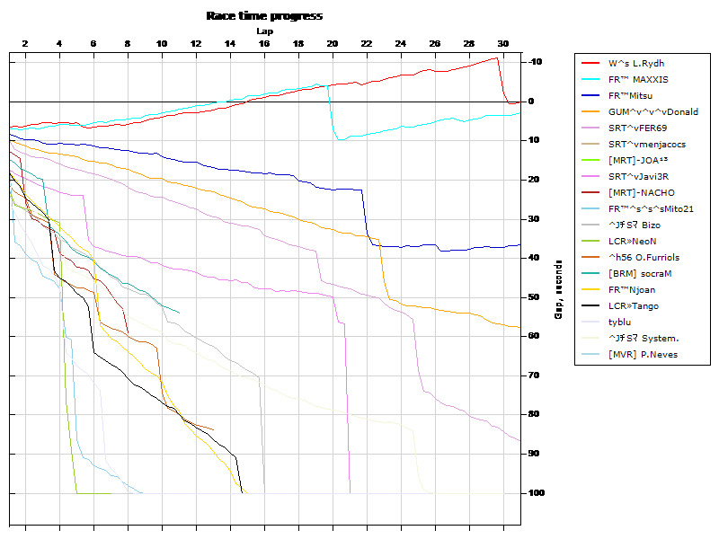Click the Bizo legend entry
Viewport: 719px width, 539px height.
[x=635, y=225]
